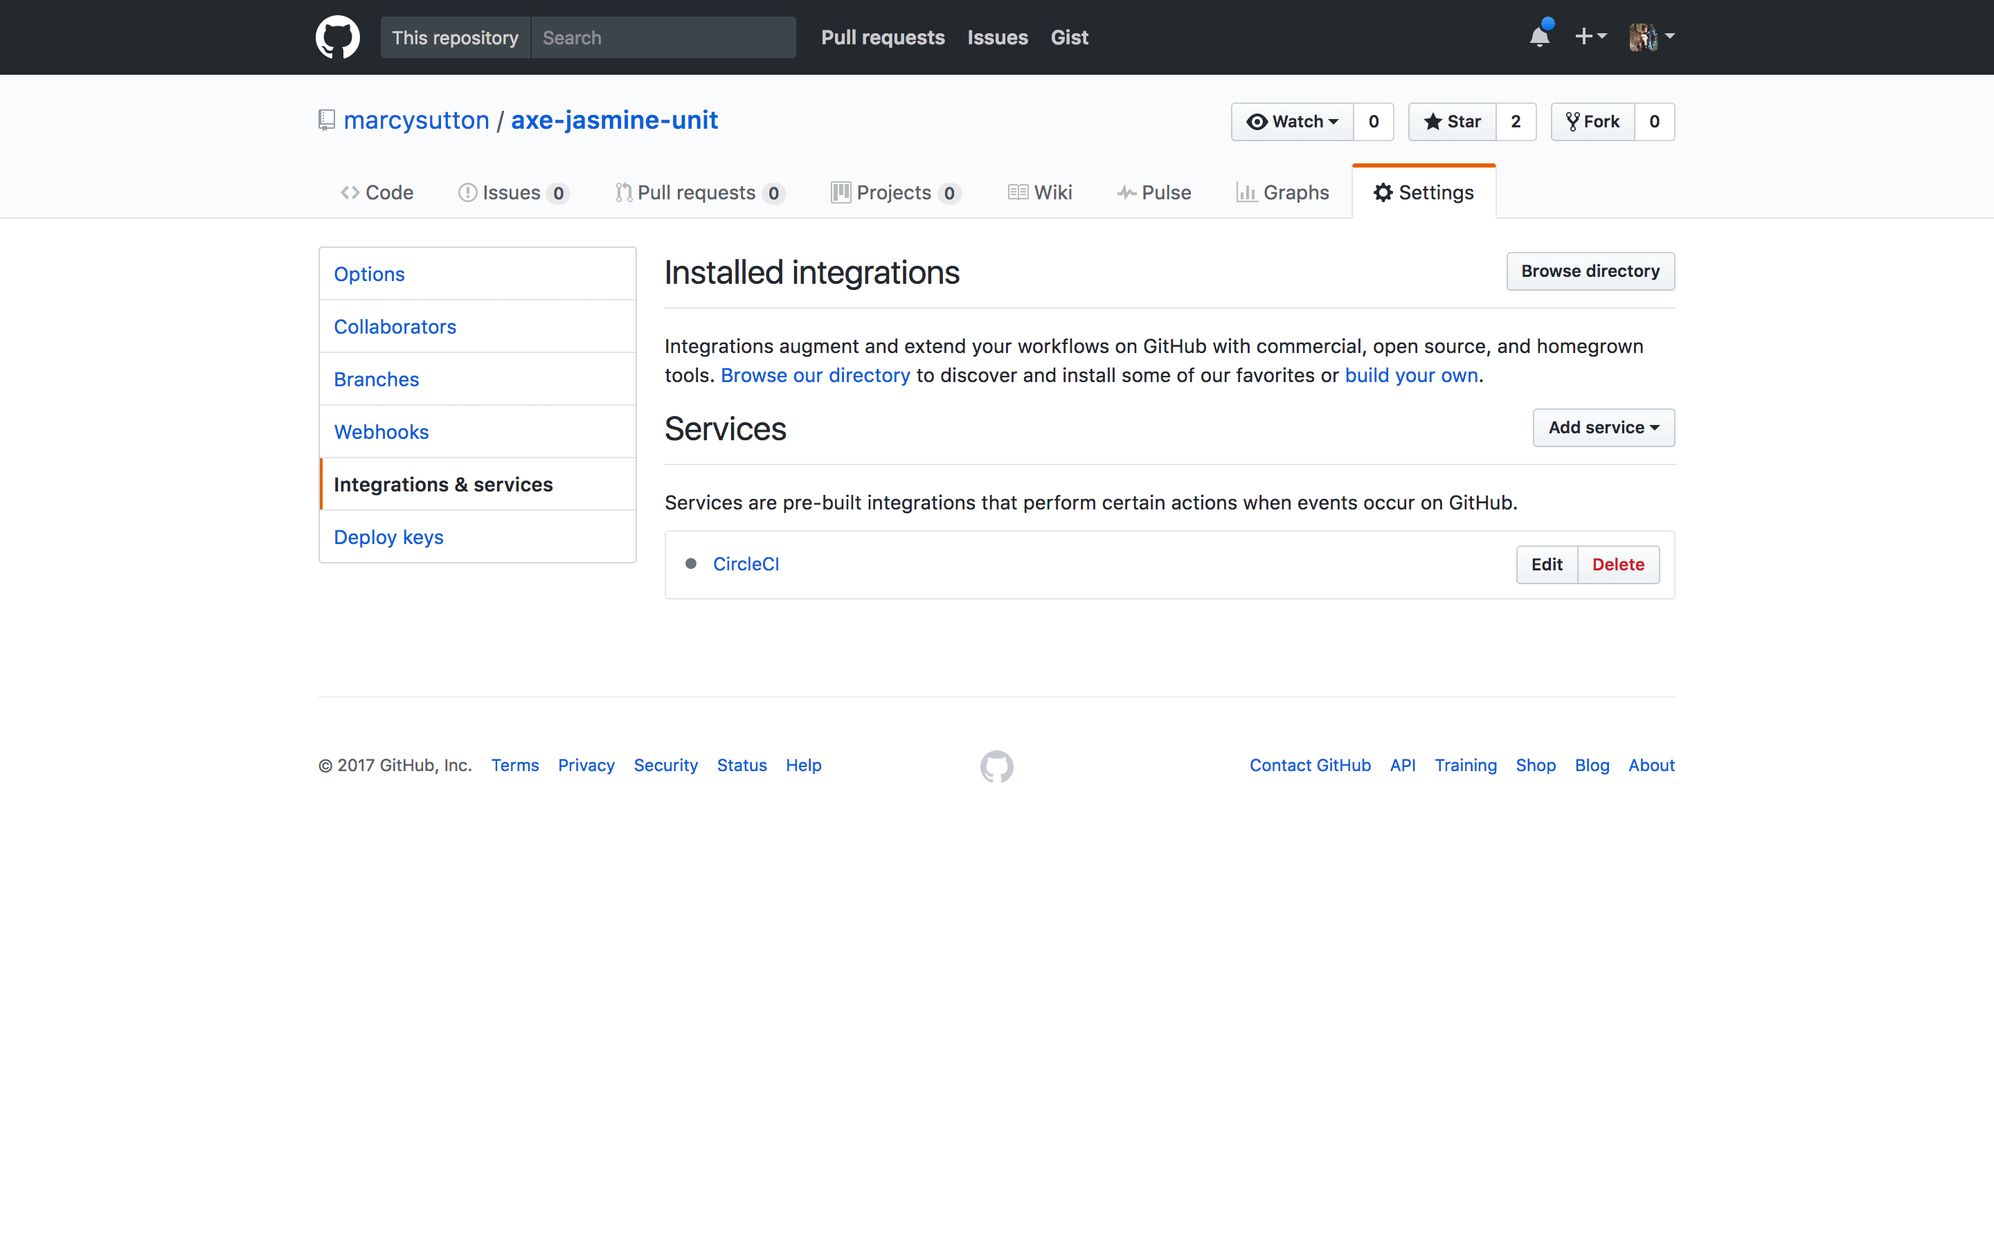Open the CircleCI service entry
1994x1246 pixels.
pyautogui.click(x=745, y=563)
